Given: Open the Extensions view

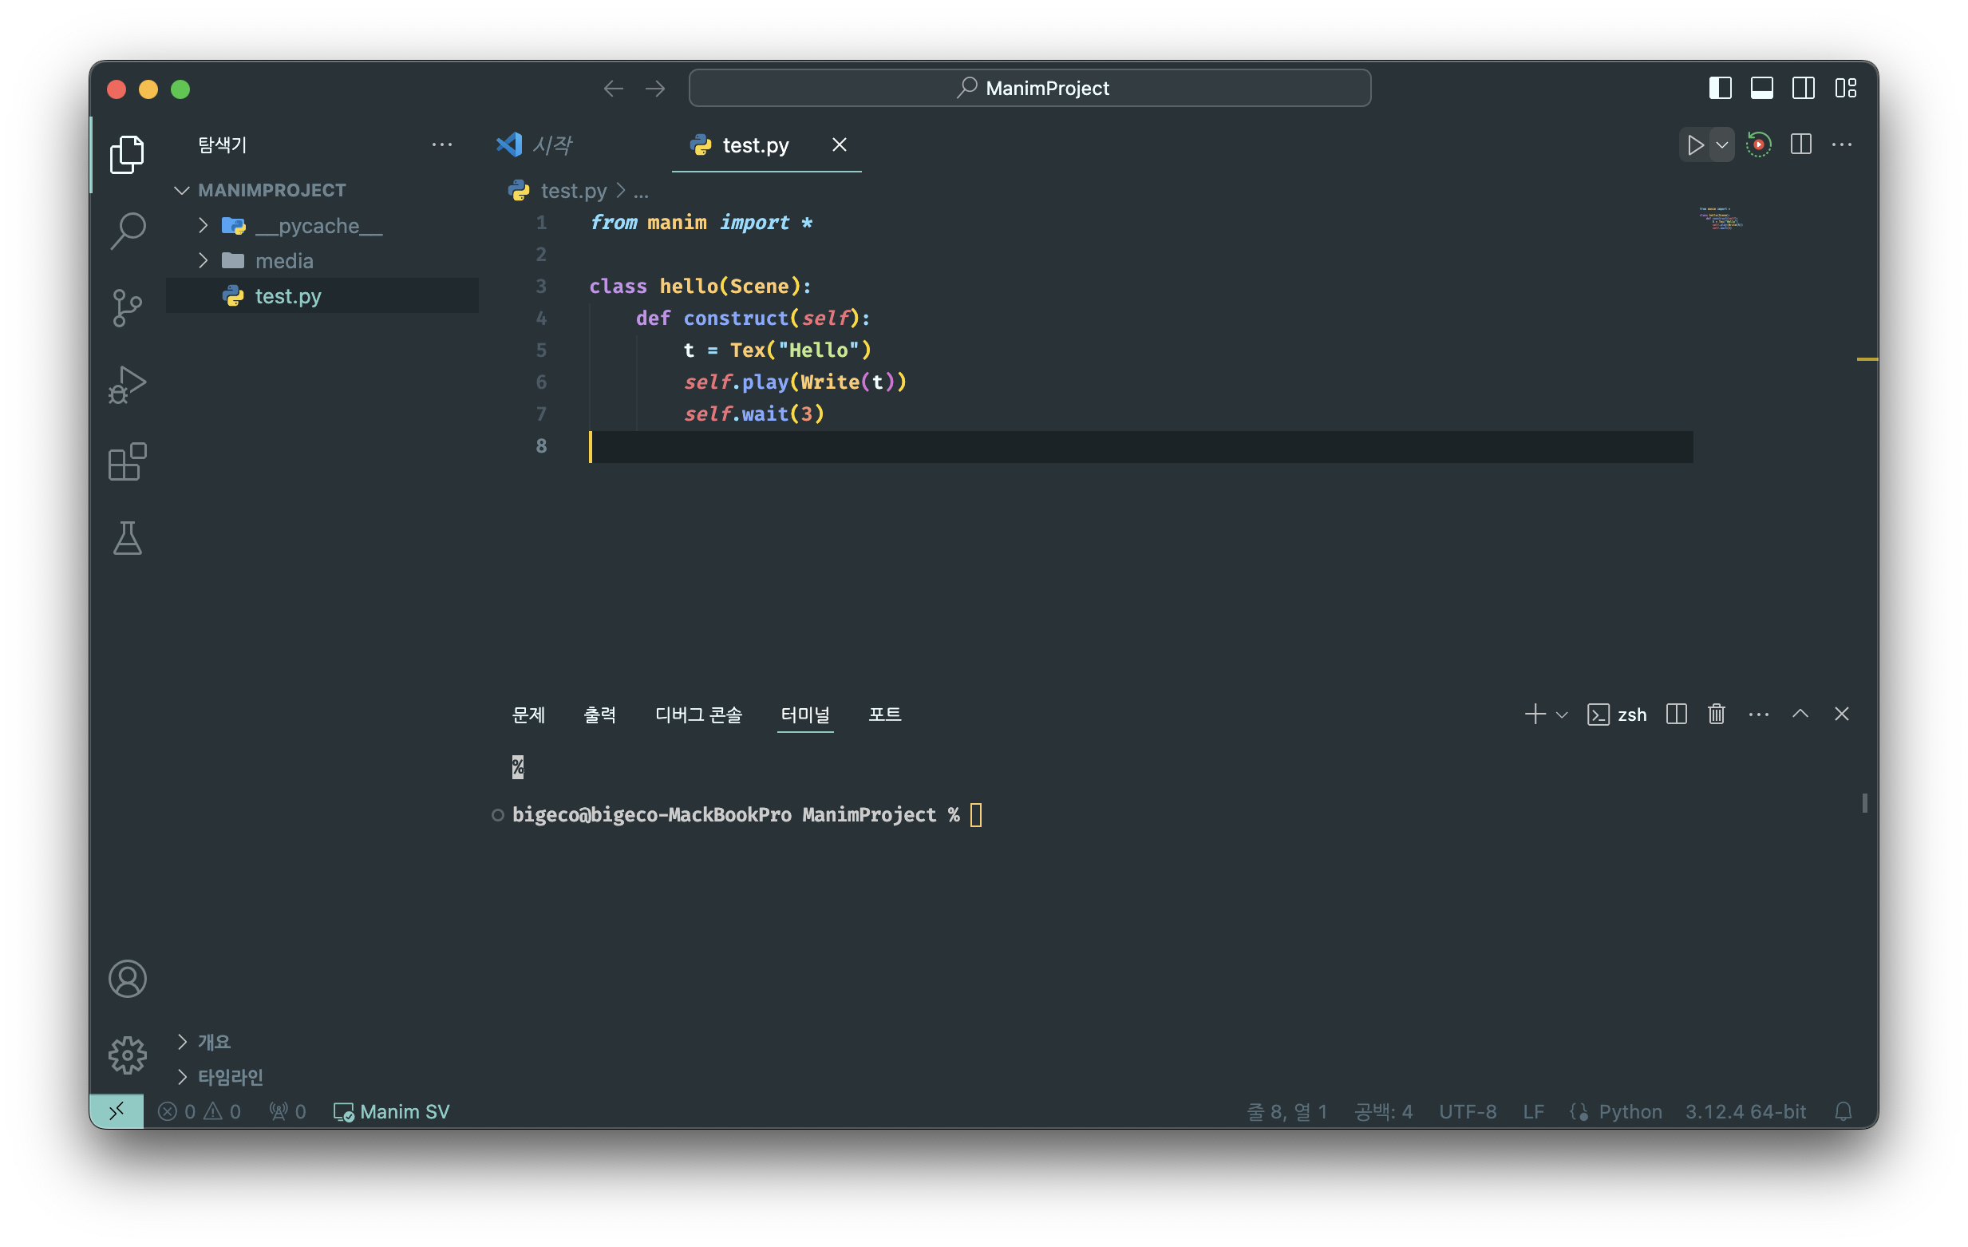Looking at the screenshot, I should pyautogui.click(x=127, y=461).
